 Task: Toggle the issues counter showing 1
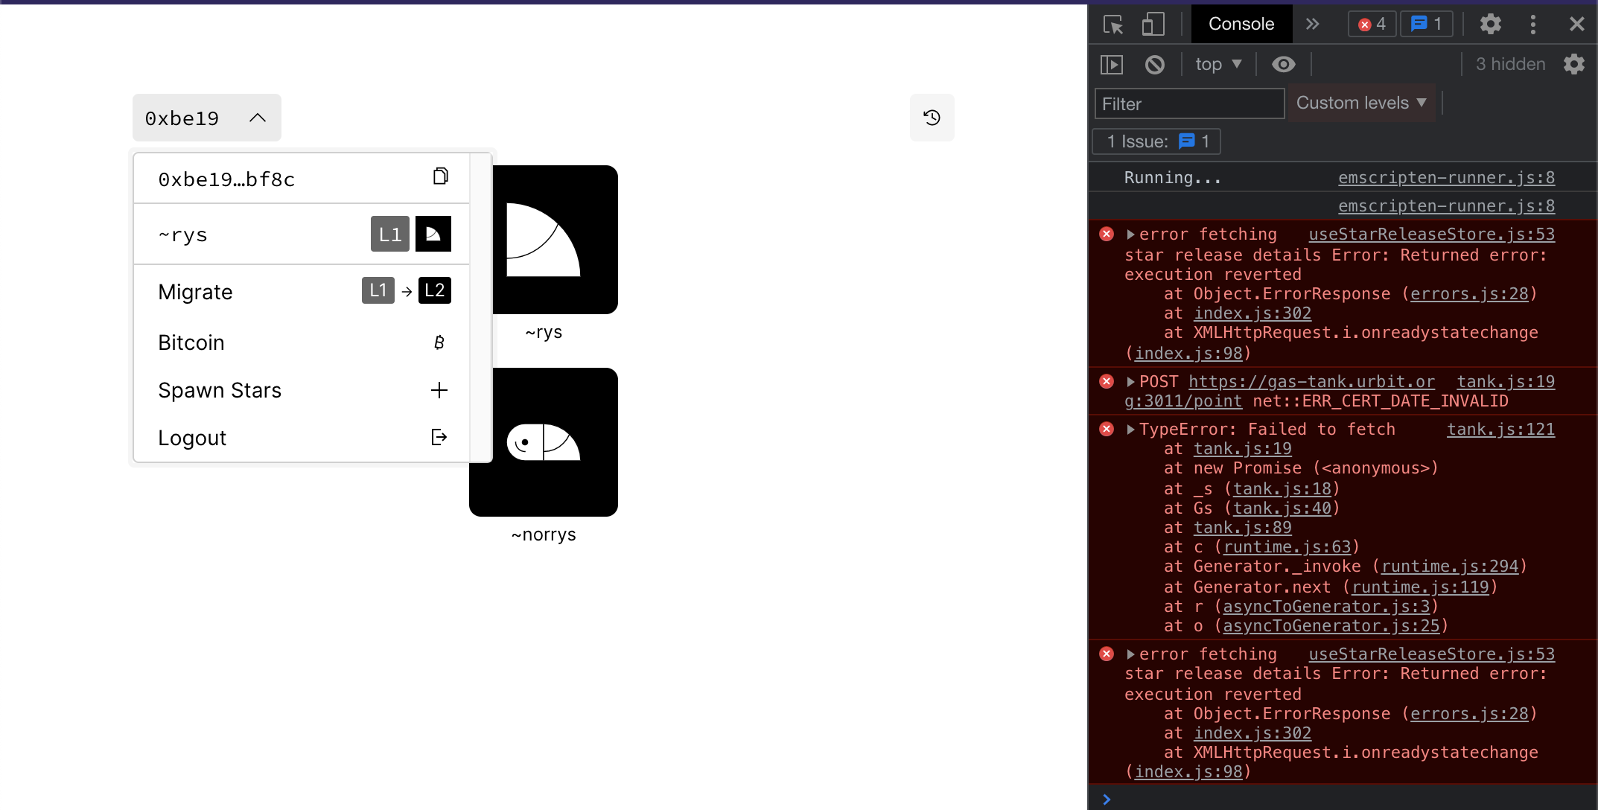[x=1426, y=24]
